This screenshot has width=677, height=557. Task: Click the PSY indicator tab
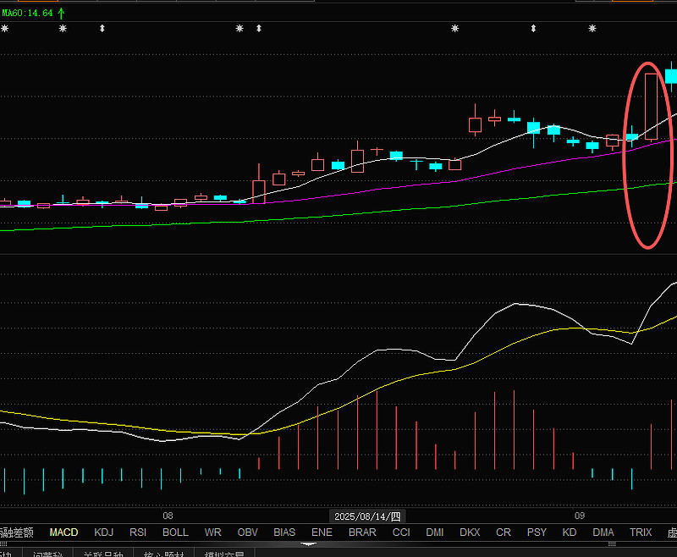[537, 532]
